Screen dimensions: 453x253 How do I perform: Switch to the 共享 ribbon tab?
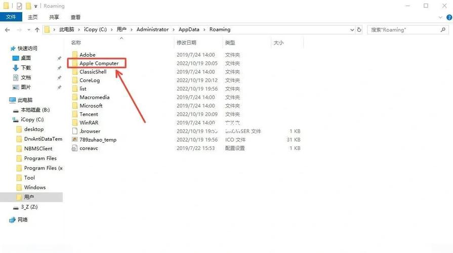54,17
